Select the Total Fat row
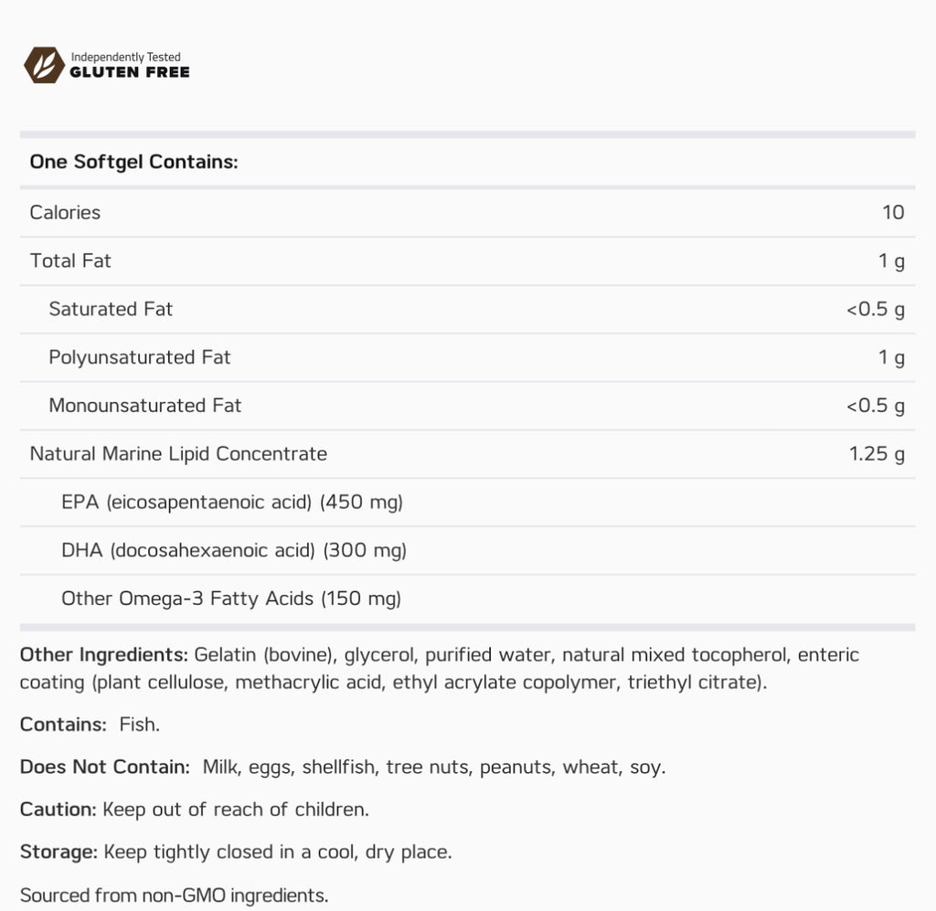This screenshot has width=936, height=911. pos(467,260)
